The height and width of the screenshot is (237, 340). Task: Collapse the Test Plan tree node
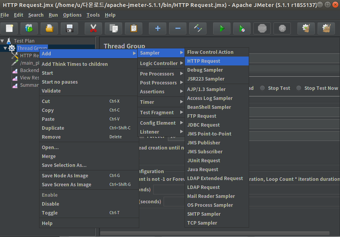click(x=2, y=41)
